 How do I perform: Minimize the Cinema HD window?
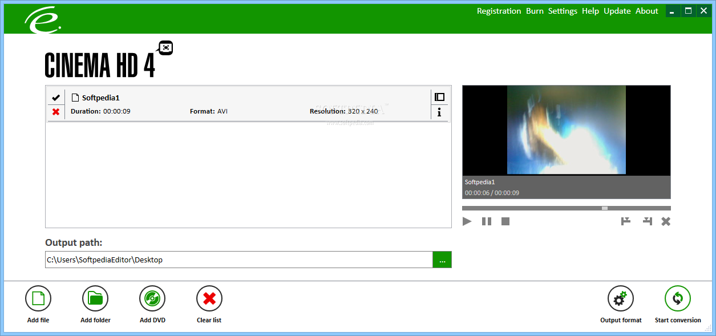pos(673,11)
